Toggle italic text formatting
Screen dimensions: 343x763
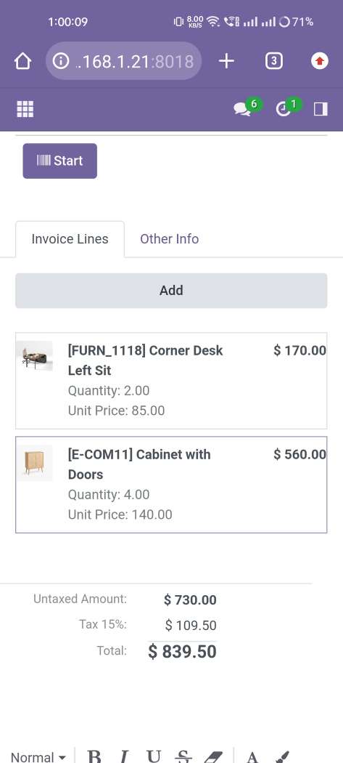pyautogui.click(x=124, y=756)
